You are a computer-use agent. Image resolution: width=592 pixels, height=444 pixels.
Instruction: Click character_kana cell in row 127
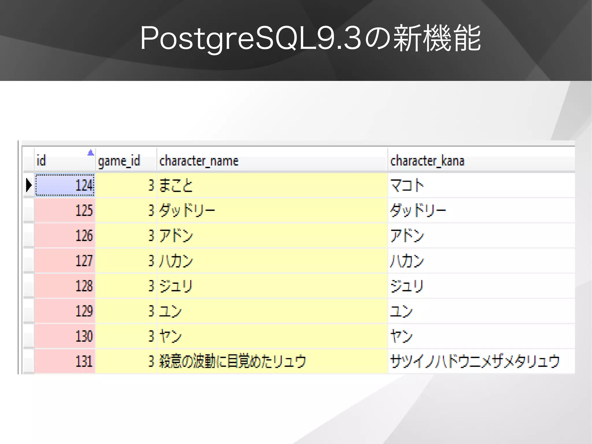[x=481, y=261]
